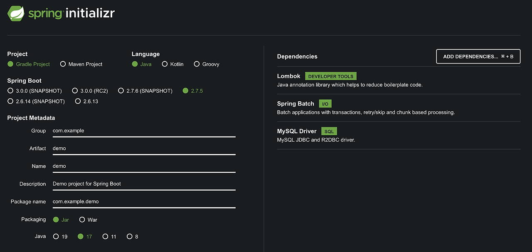
Task: Edit the Name input field
Action: [x=144, y=166]
